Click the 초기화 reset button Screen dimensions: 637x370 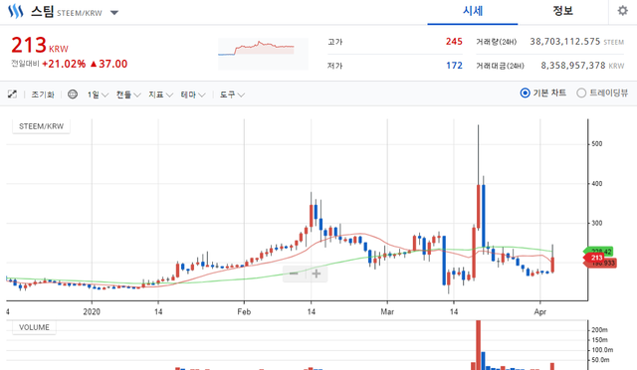click(43, 94)
